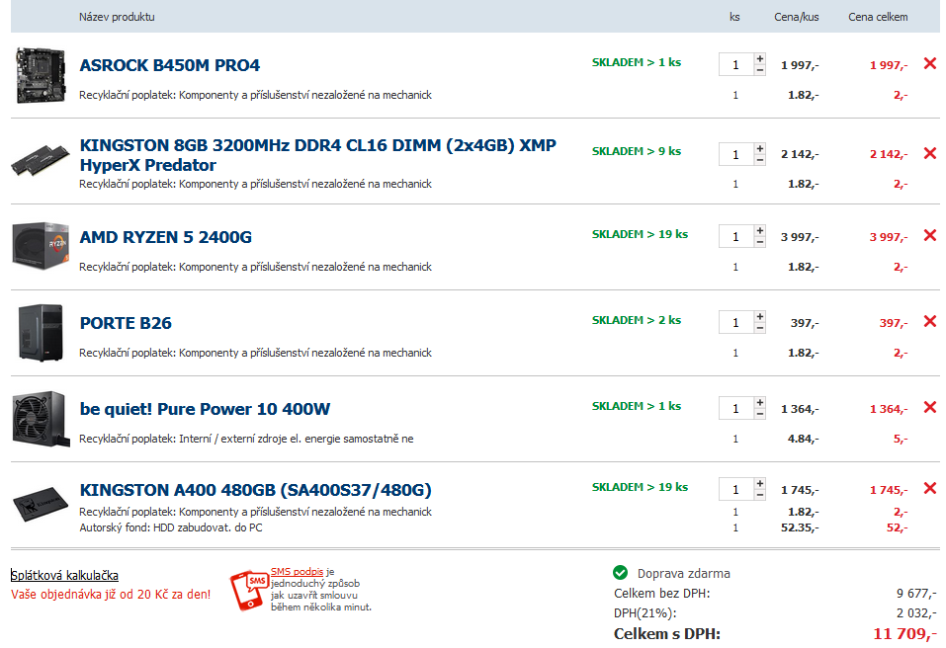Screen dimensions: 946x648
Task: Increase quantity of AMD RYZEN 5 2400G
Action: (x=760, y=231)
